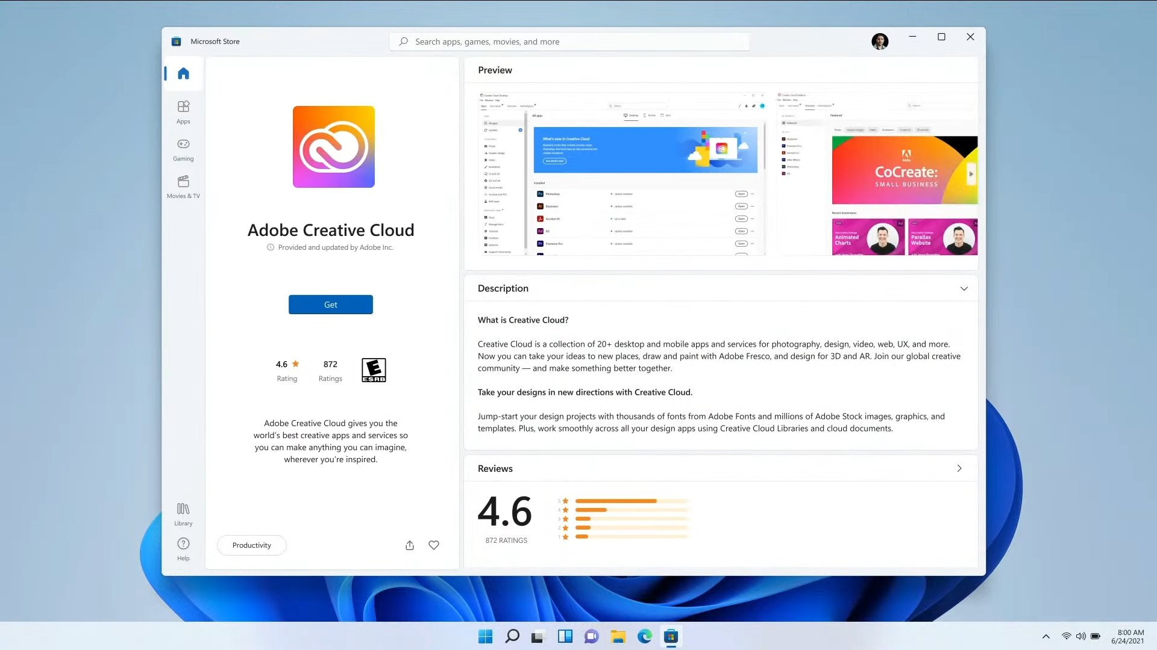The width and height of the screenshot is (1157, 650).
Task: Click the Get button to install
Action: coord(331,304)
